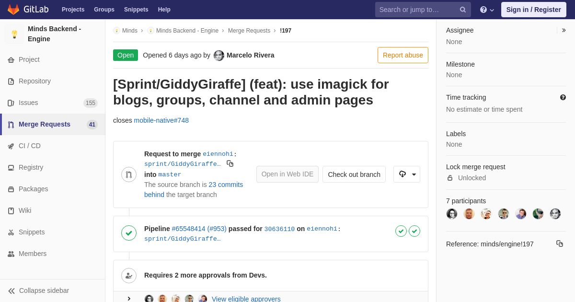Click Snippets in the top navigation

click(x=136, y=10)
